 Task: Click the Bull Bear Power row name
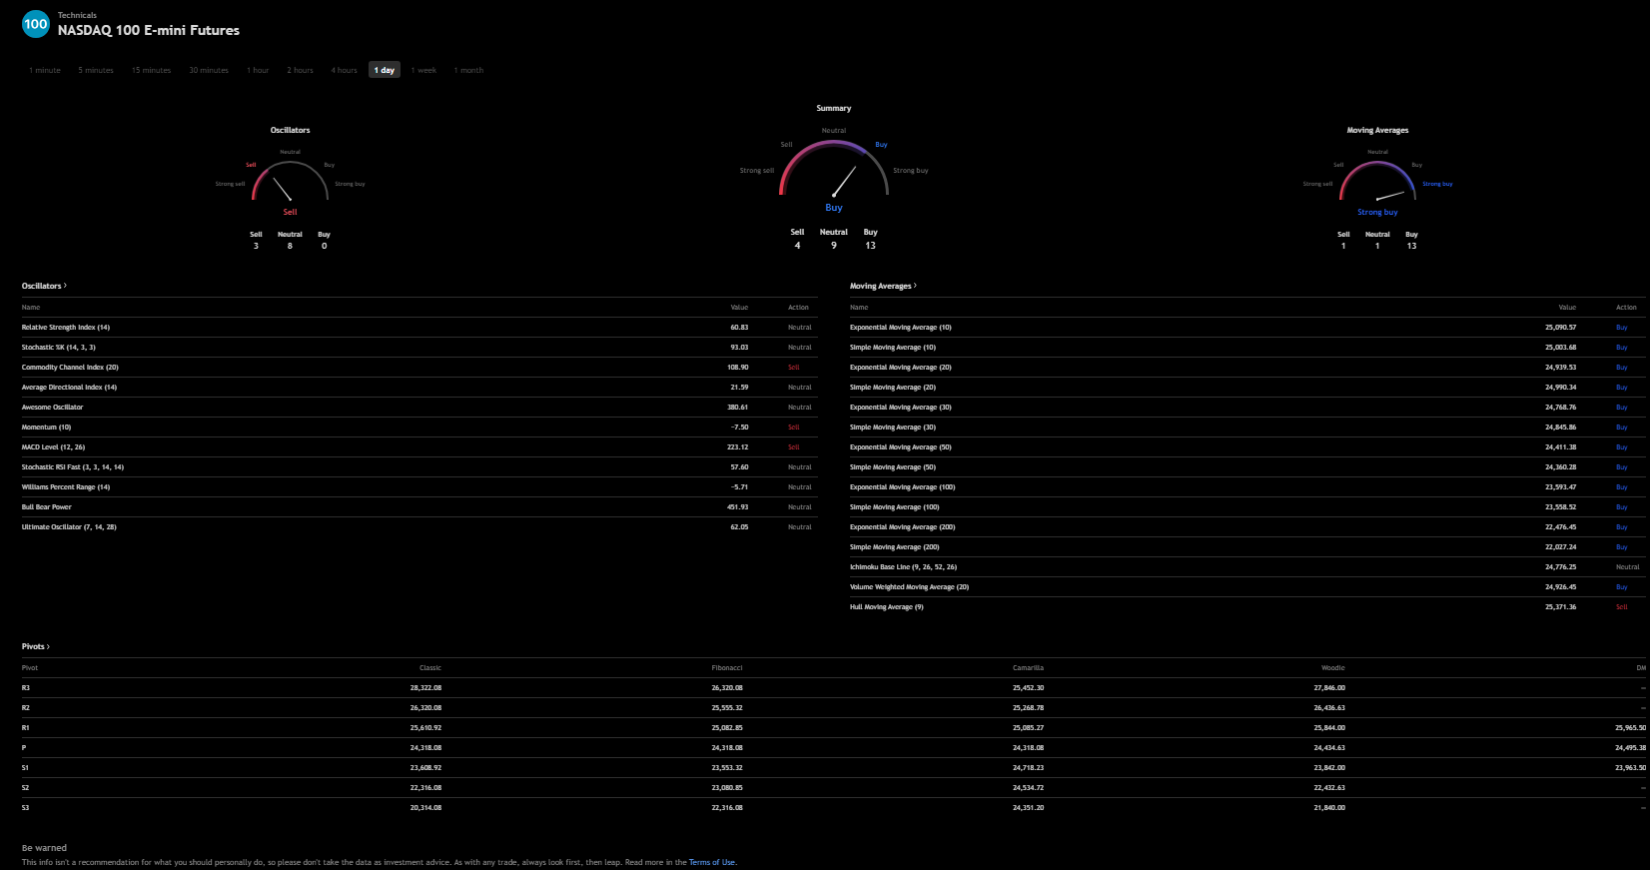tap(47, 507)
